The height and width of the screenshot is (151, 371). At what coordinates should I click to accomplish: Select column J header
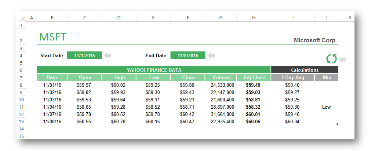[327, 18]
